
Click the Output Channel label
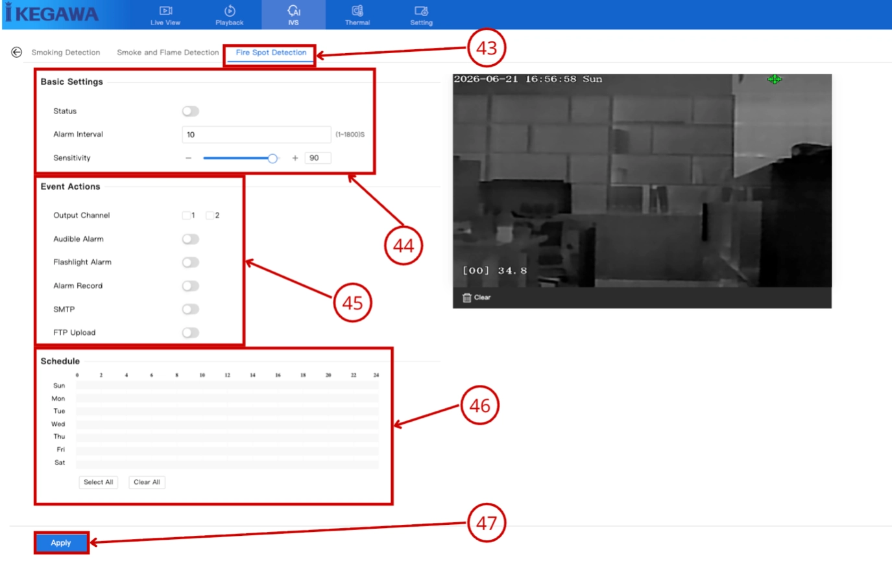[81, 215]
